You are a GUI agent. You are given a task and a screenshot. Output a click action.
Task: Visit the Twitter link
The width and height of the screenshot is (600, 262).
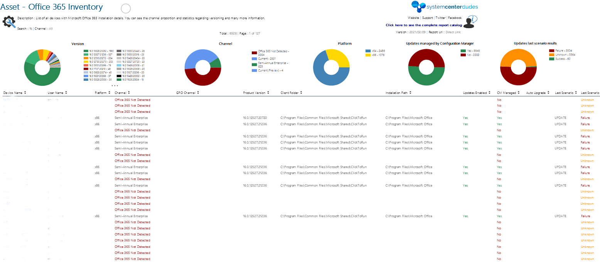[440, 18]
